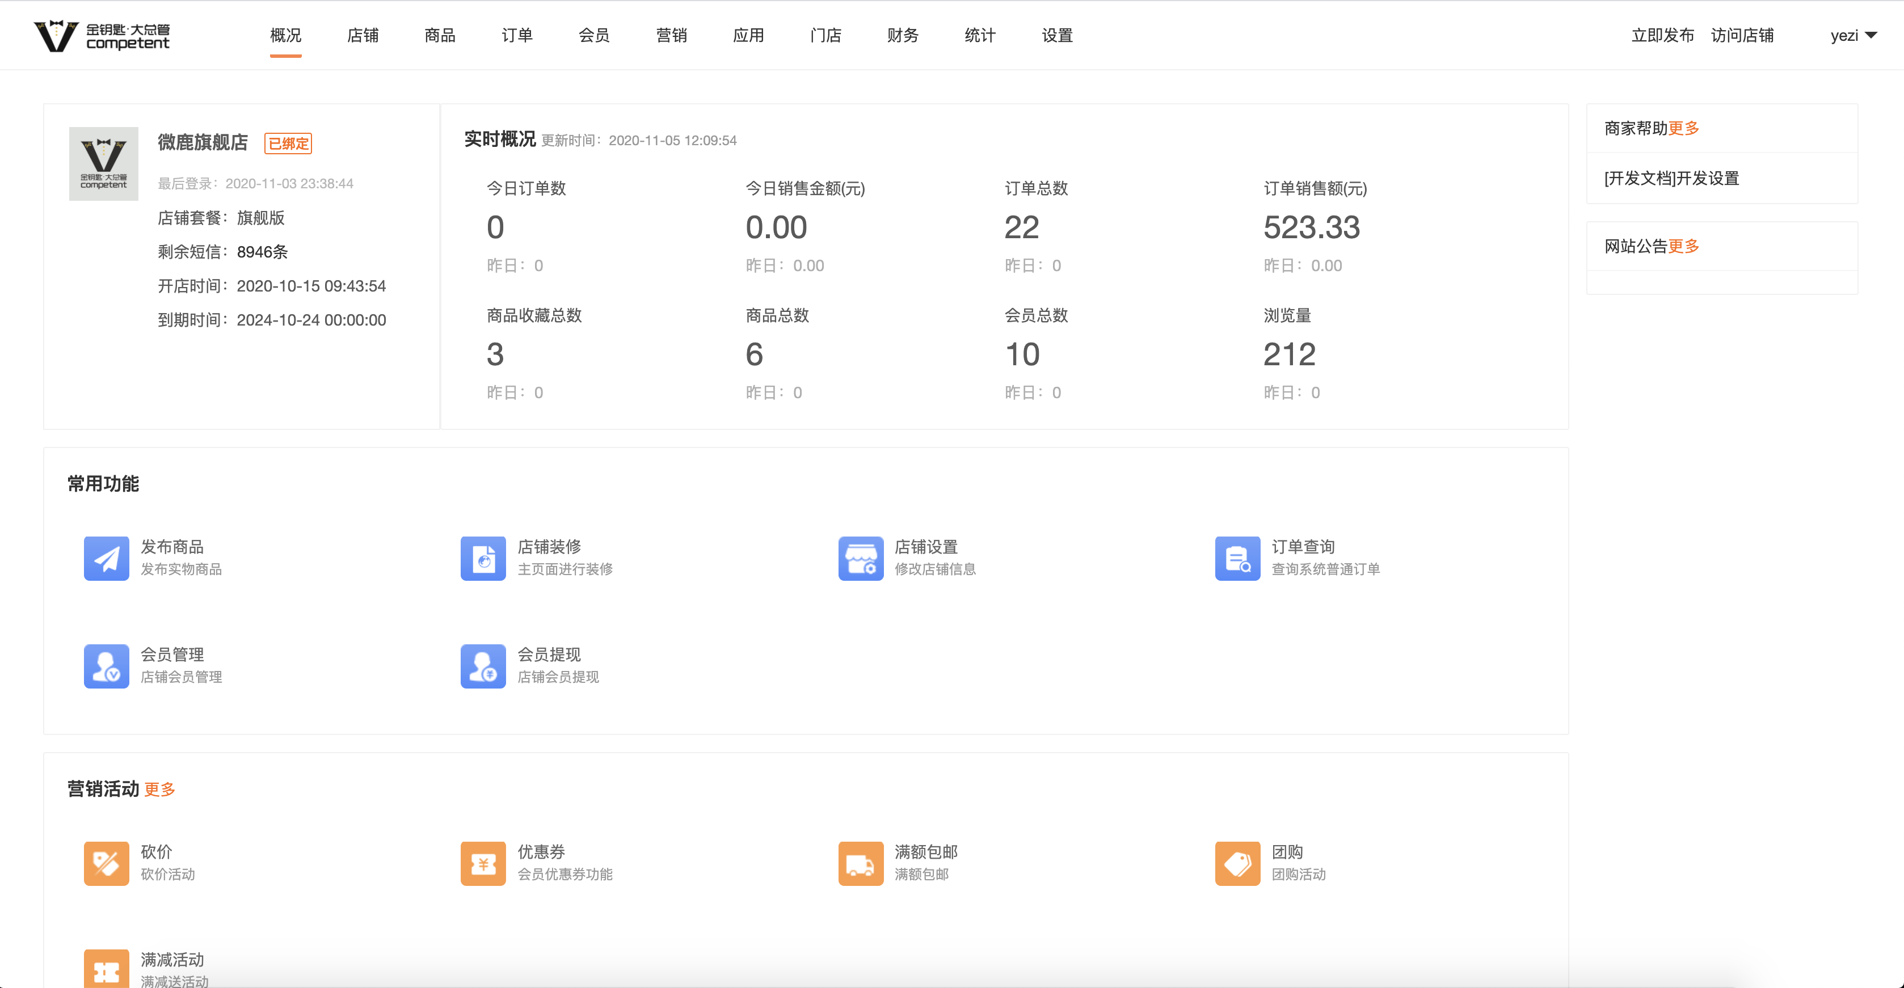
Task: Click 更多 beside 营销活动 heading
Action: 159,790
